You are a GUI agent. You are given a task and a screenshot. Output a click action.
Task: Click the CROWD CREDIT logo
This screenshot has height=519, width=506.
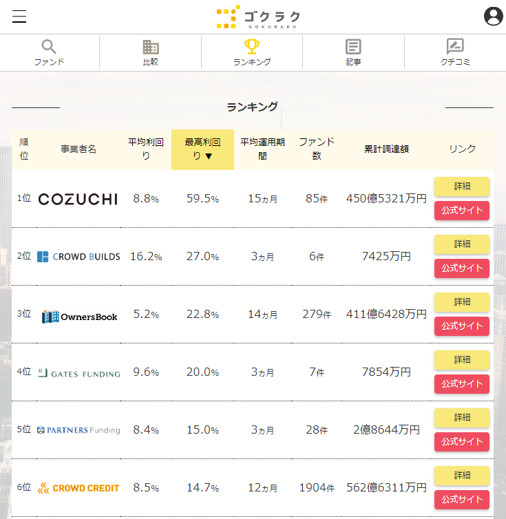pyautogui.click(x=78, y=488)
